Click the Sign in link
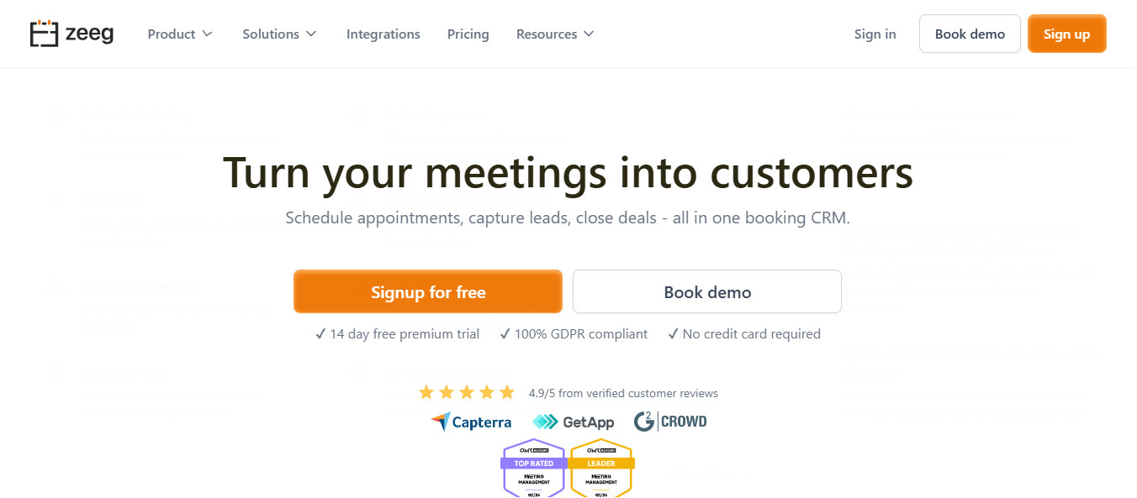The width and height of the screenshot is (1137, 498). click(x=875, y=34)
